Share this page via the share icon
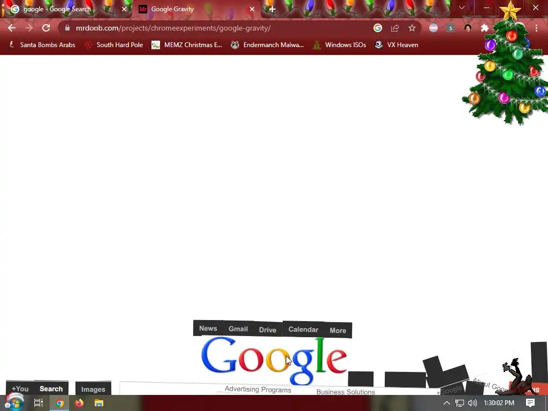The image size is (548, 411). coord(395,28)
